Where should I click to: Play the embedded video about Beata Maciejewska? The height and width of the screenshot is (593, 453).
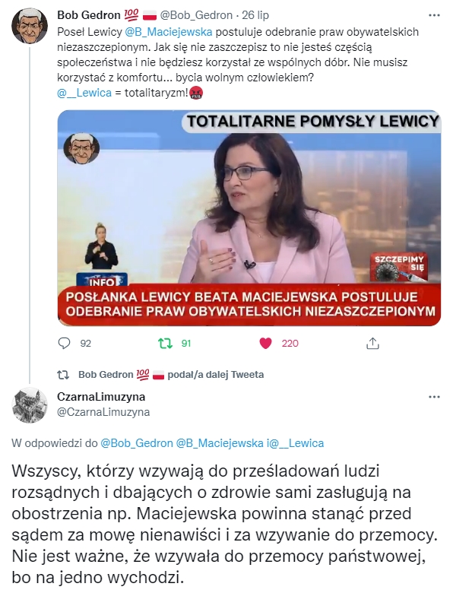pos(249,218)
